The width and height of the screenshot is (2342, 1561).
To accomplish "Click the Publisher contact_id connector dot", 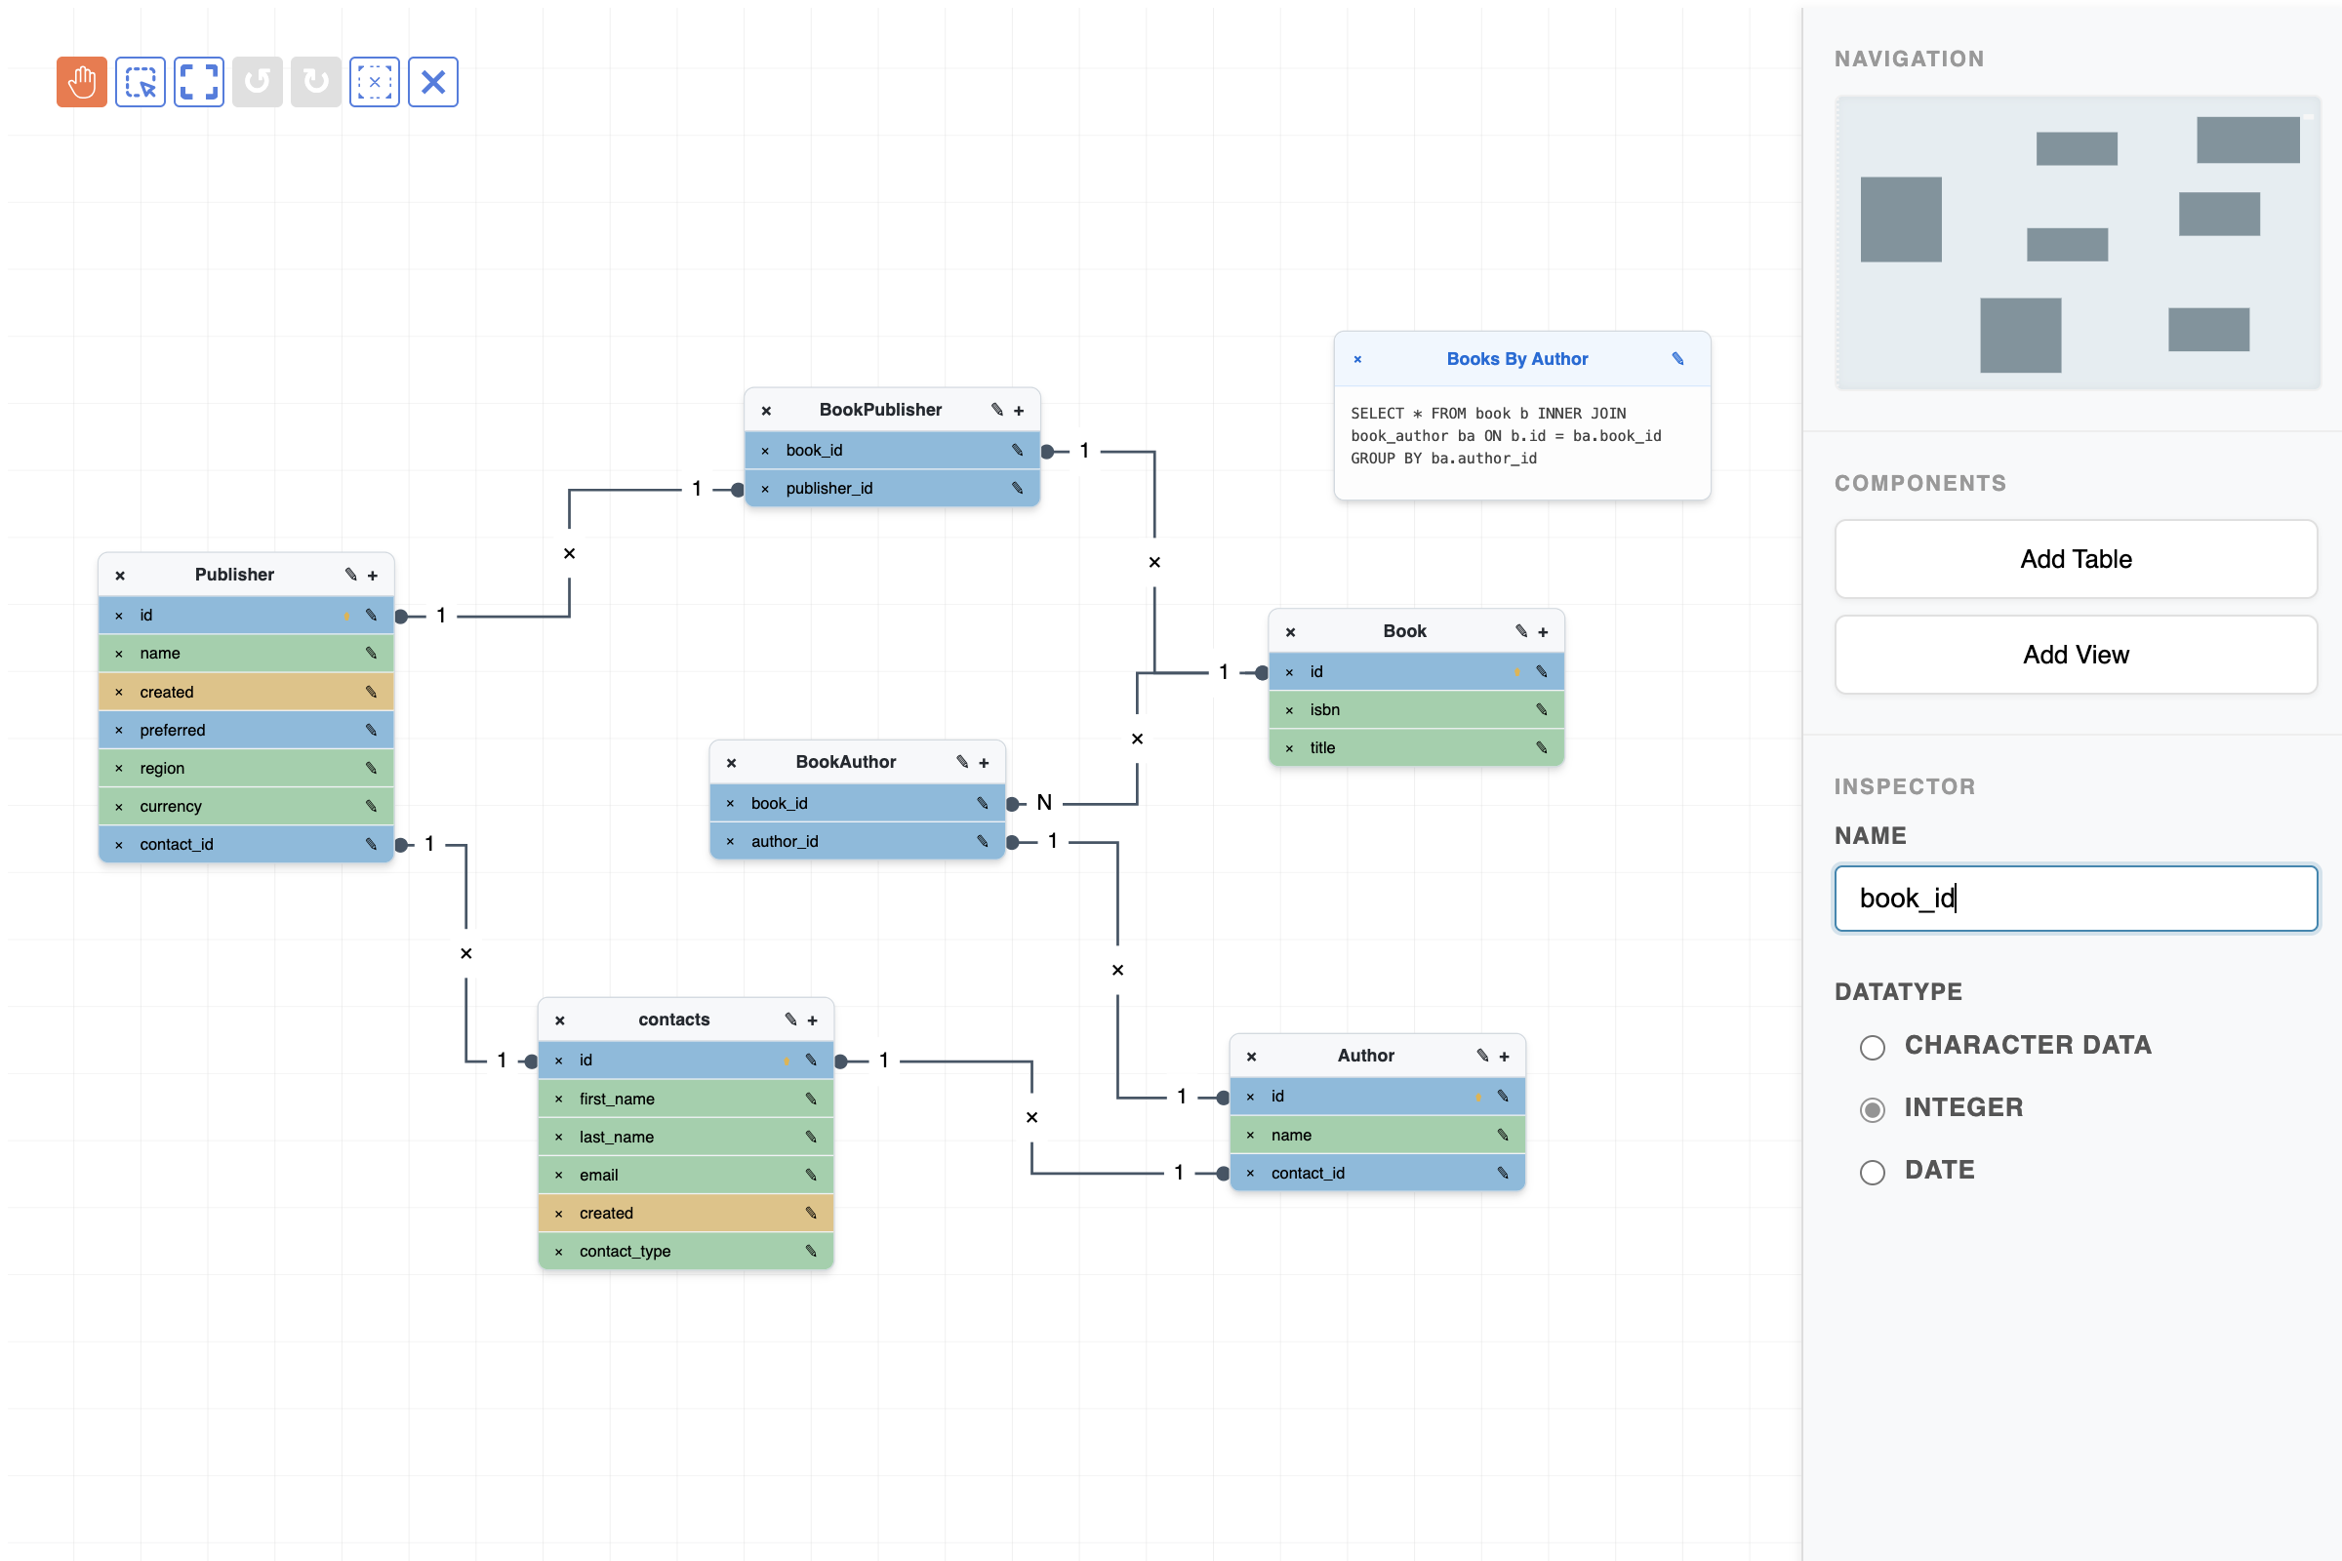I will [x=401, y=845].
